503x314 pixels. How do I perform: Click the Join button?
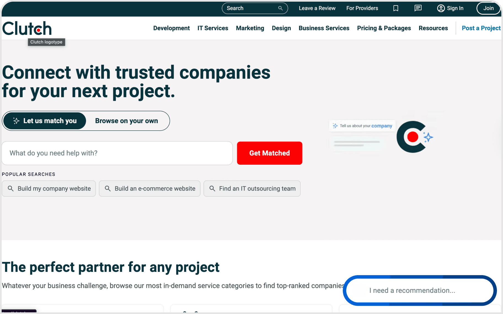(488, 8)
